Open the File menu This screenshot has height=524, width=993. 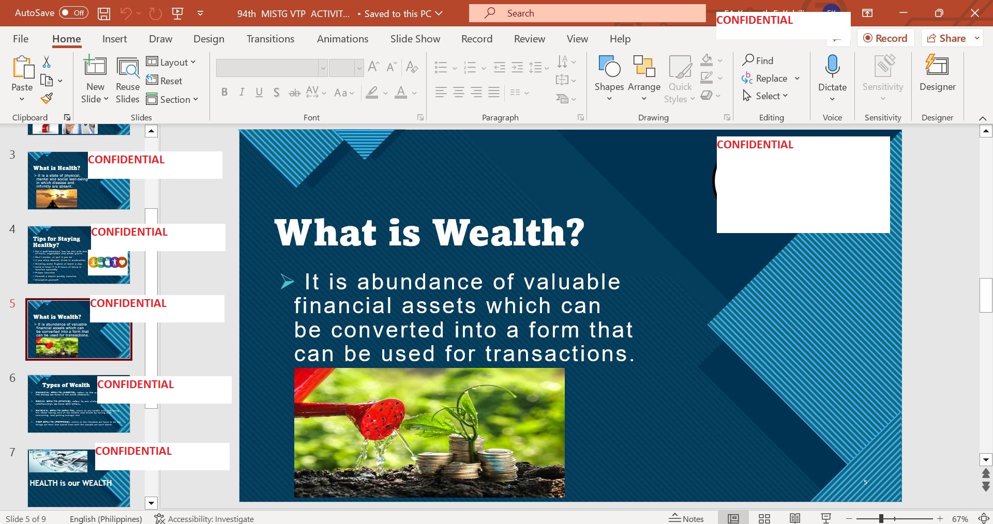pyautogui.click(x=21, y=39)
